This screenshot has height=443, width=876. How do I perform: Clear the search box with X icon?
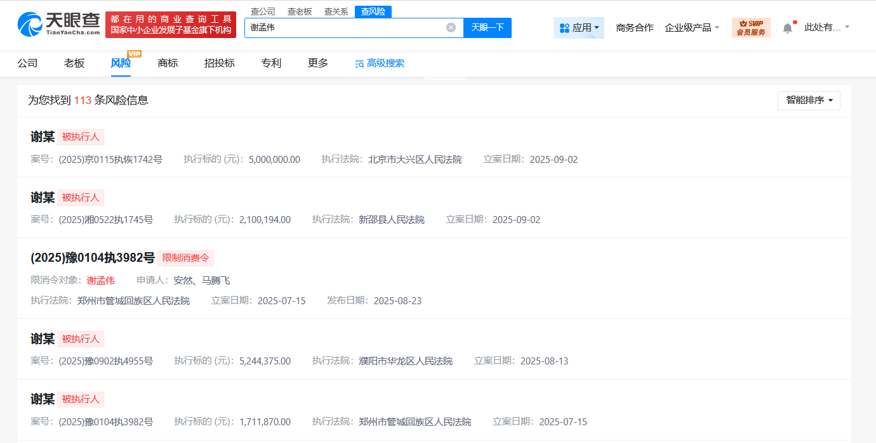pyautogui.click(x=451, y=27)
